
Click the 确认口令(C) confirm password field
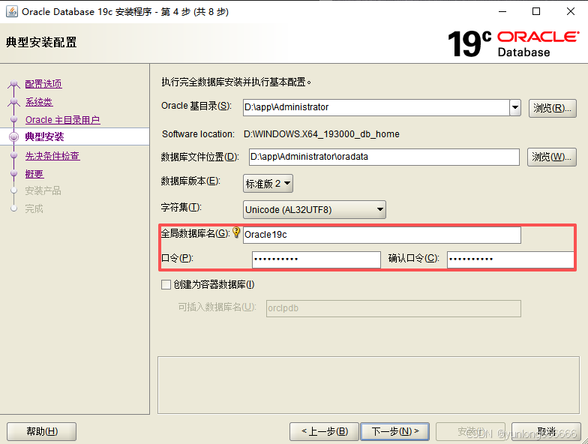510,259
